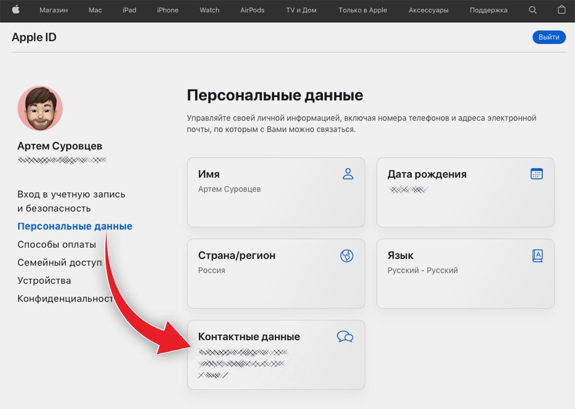Open the shopping bag icon
The width and height of the screenshot is (575, 409).
(562, 10)
